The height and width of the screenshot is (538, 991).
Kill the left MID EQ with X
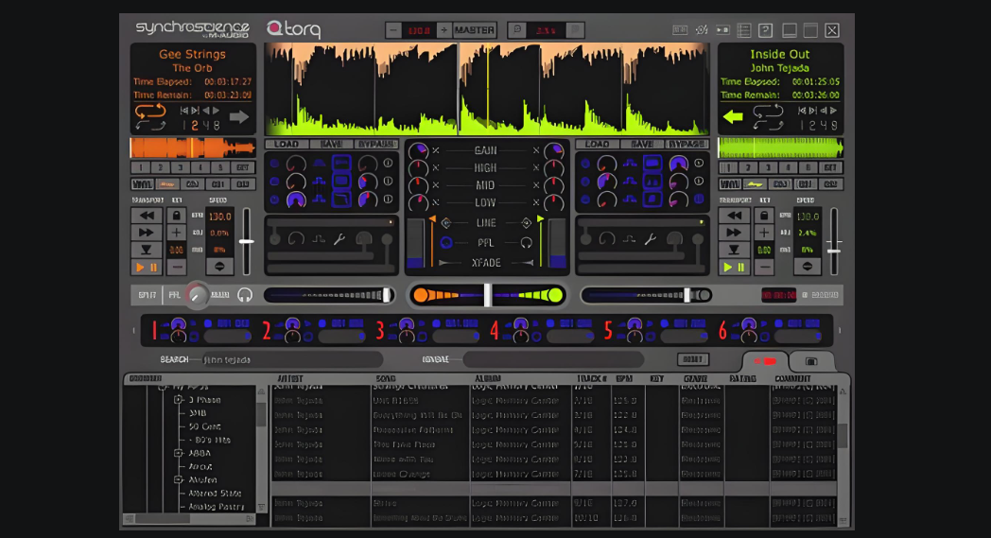click(x=436, y=185)
